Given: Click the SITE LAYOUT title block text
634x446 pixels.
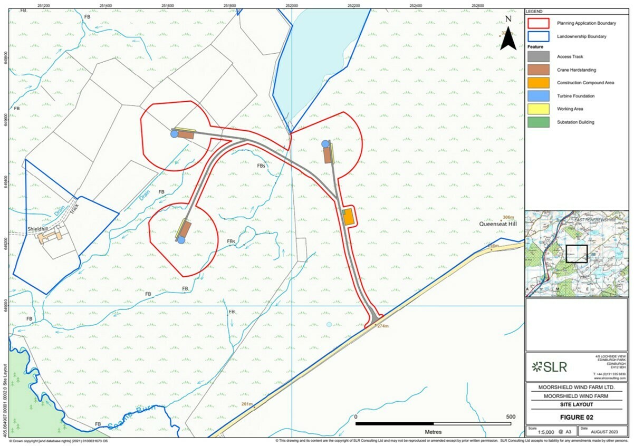Looking at the screenshot, I should [578, 405].
